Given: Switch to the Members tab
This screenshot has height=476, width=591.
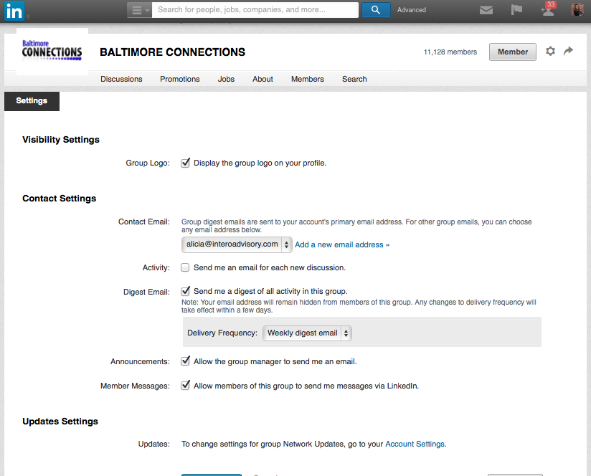Looking at the screenshot, I should (307, 79).
